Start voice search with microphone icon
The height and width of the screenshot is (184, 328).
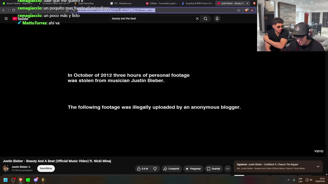point(217,18)
